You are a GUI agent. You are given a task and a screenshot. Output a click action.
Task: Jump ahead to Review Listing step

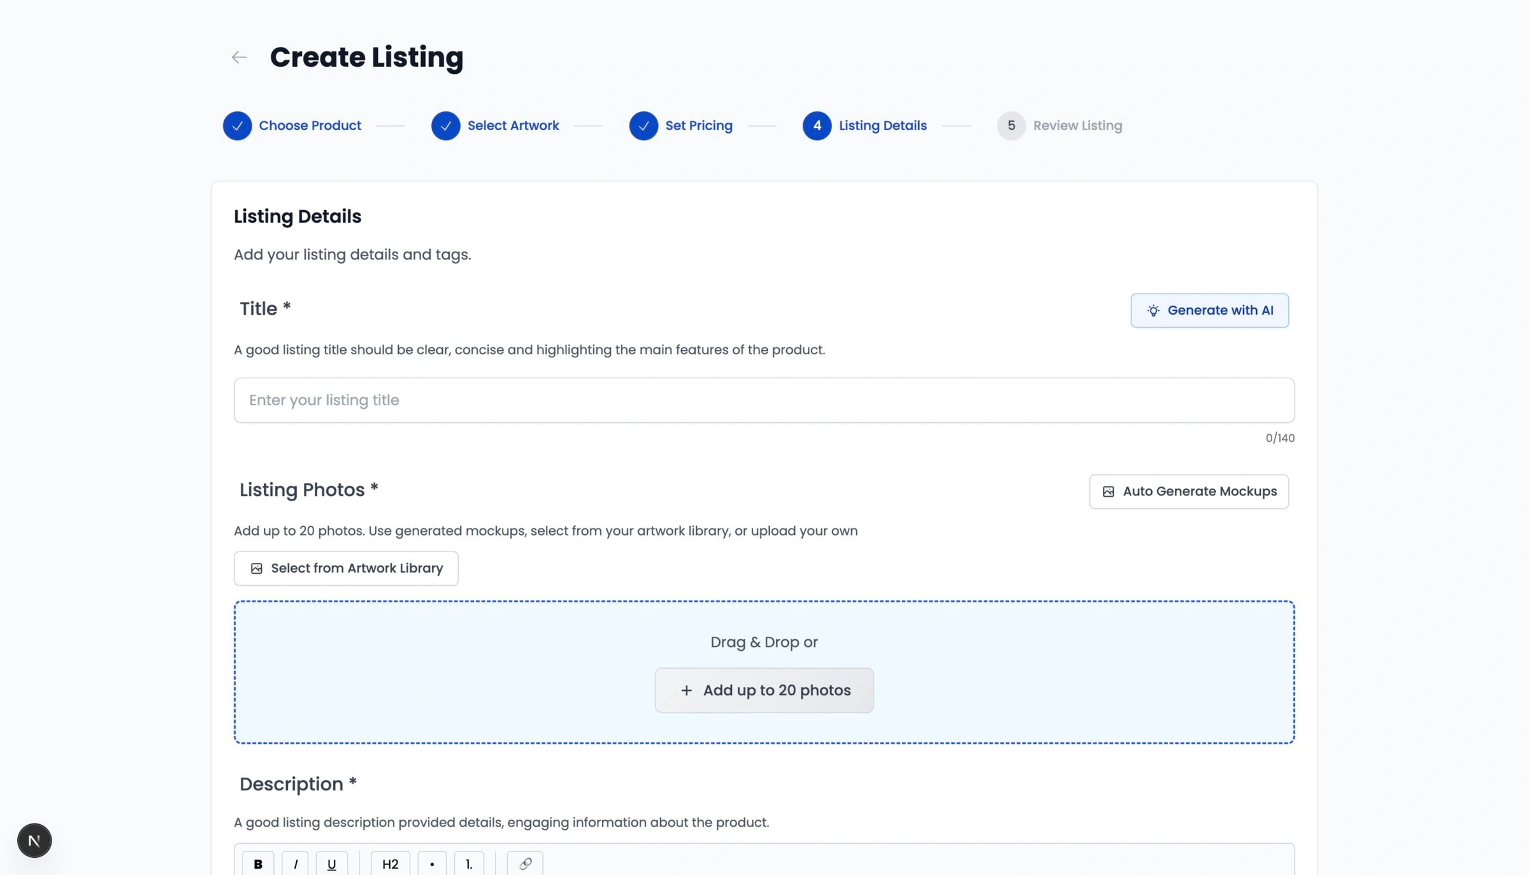point(1077,125)
